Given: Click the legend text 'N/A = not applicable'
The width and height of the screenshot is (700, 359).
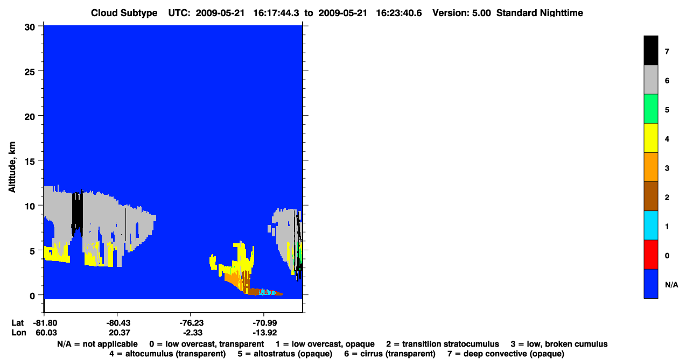Looking at the screenshot, I should [97, 344].
